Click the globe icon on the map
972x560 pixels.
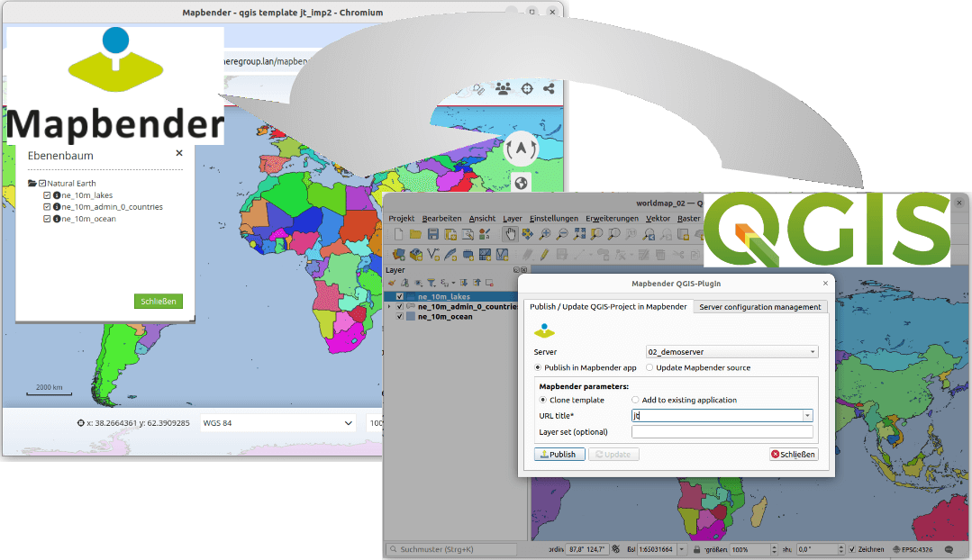pos(521,184)
